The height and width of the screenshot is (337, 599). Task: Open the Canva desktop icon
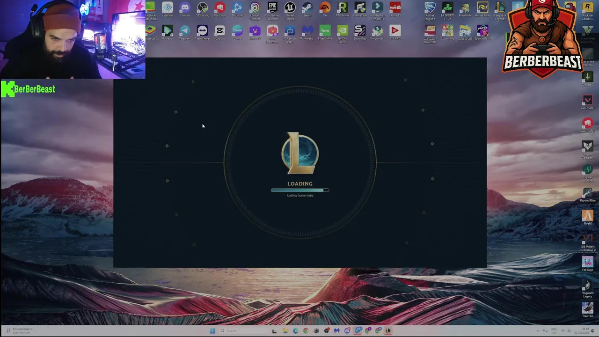click(x=237, y=33)
